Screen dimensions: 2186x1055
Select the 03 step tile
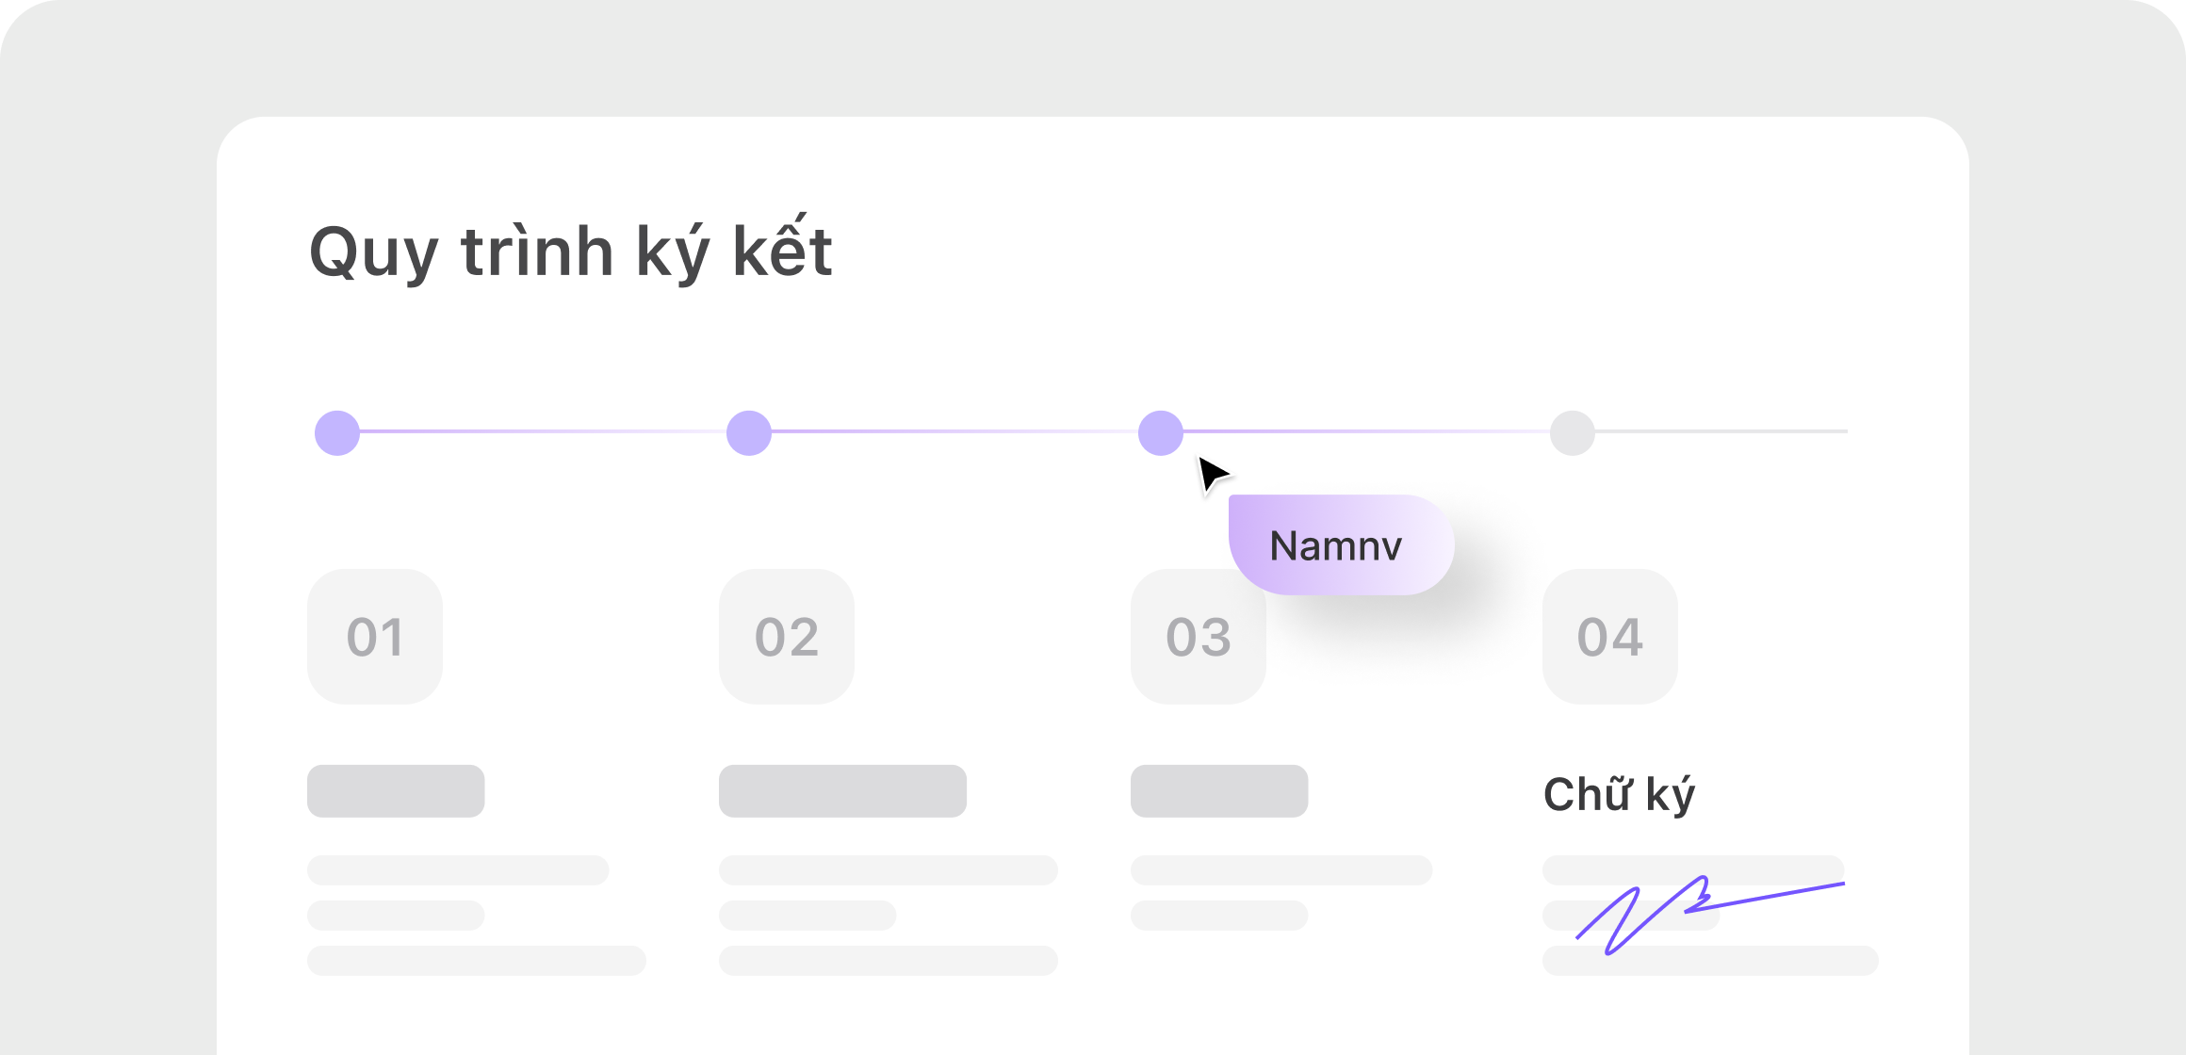point(1199,637)
